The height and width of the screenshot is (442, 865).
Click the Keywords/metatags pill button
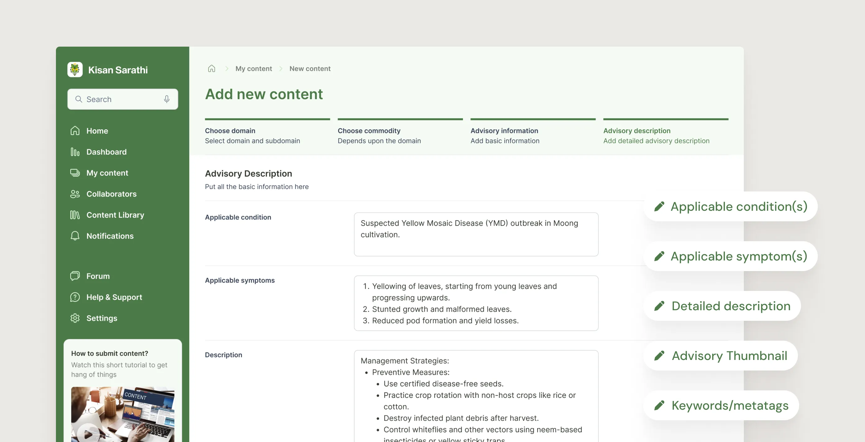click(721, 405)
